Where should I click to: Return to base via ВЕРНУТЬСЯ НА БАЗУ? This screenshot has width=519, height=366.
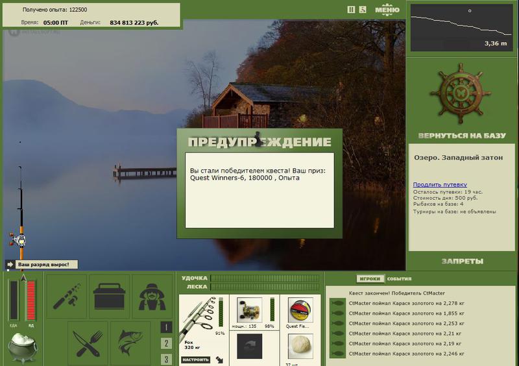coord(462,136)
